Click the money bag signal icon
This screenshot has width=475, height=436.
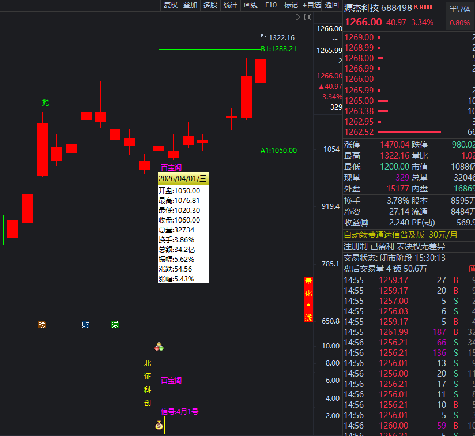coord(159,426)
